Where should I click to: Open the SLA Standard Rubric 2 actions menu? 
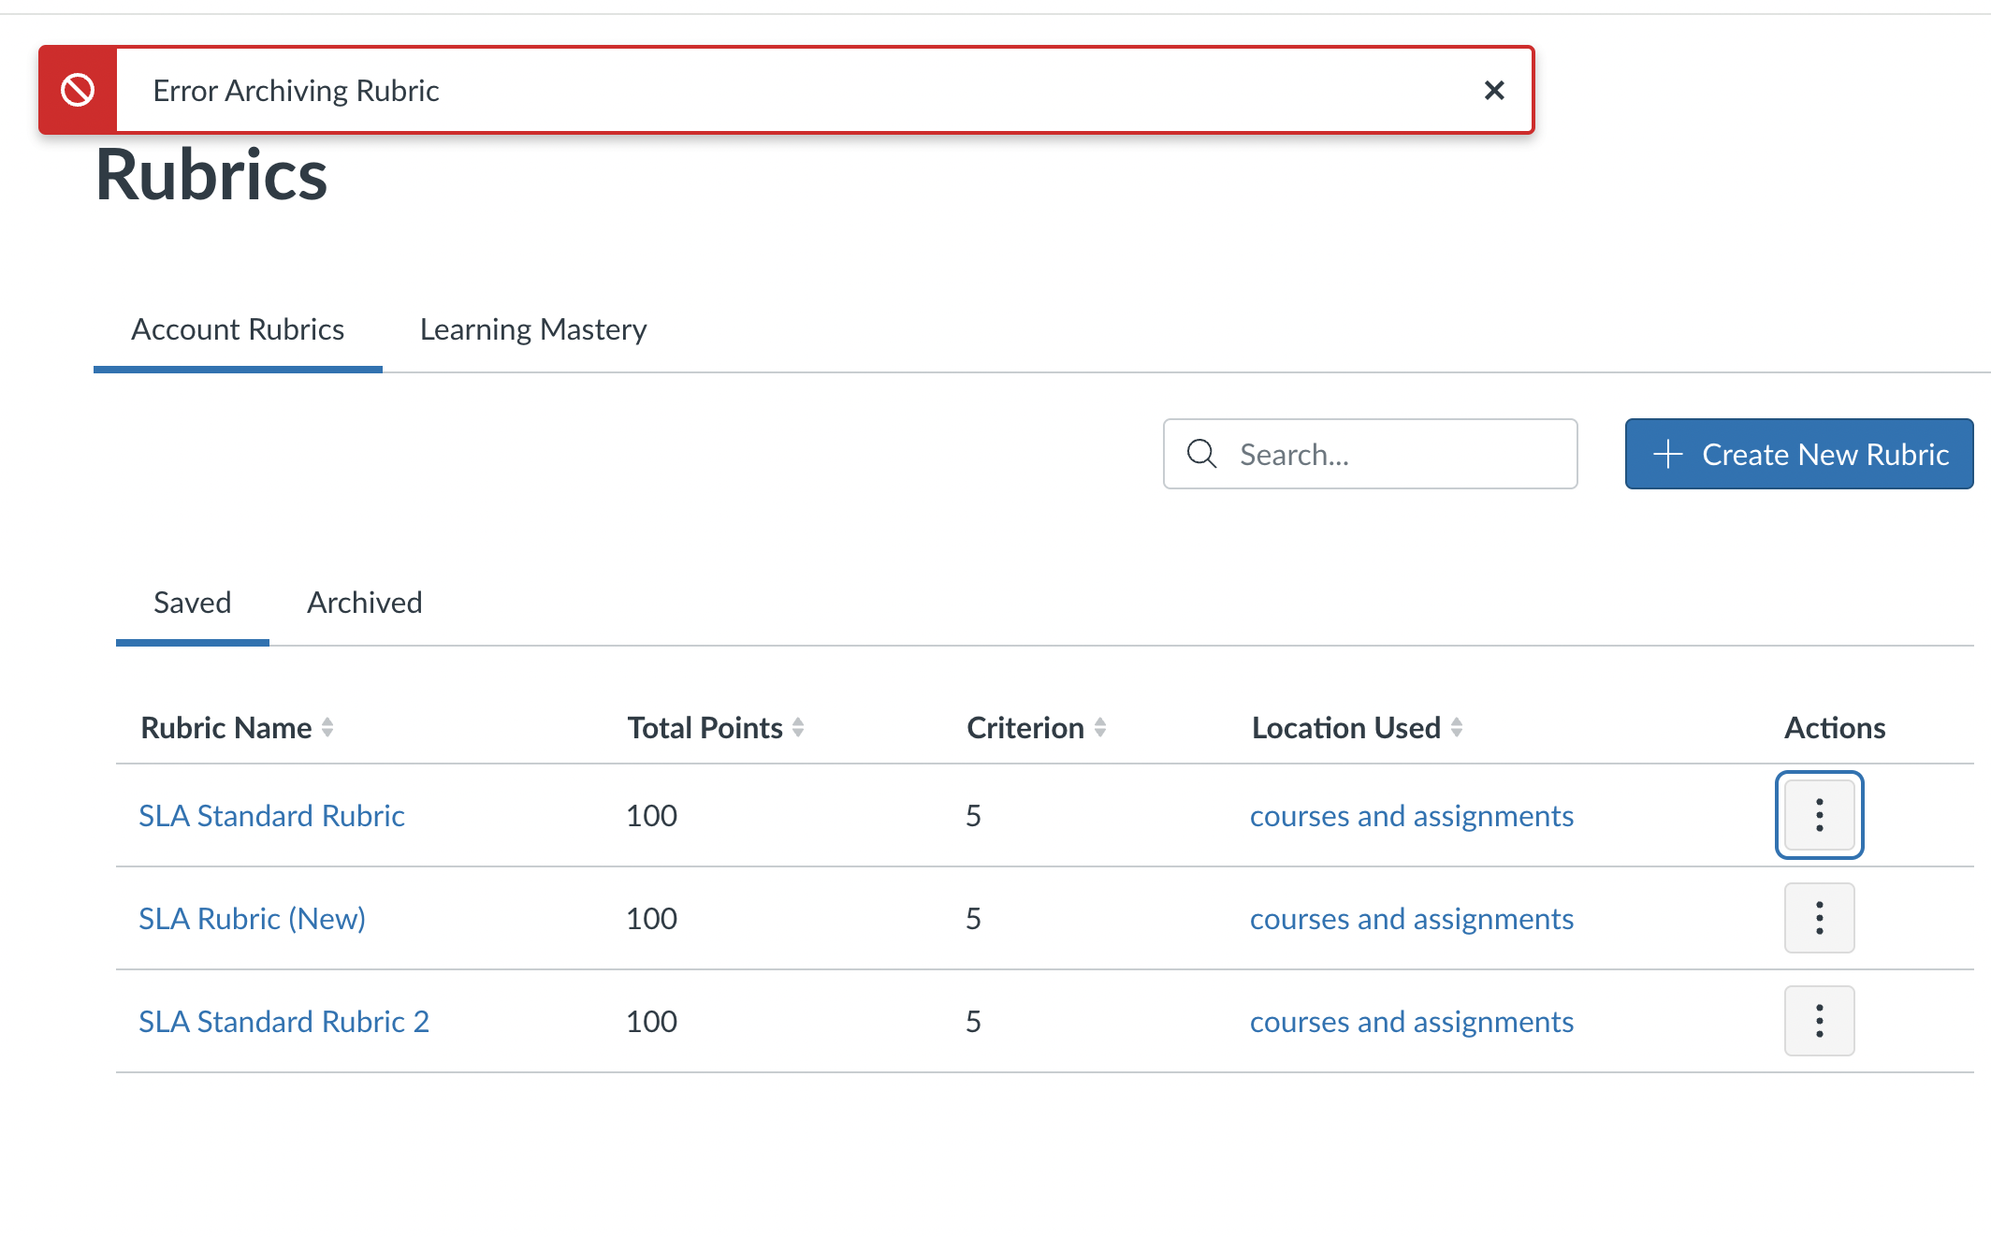1819,1021
